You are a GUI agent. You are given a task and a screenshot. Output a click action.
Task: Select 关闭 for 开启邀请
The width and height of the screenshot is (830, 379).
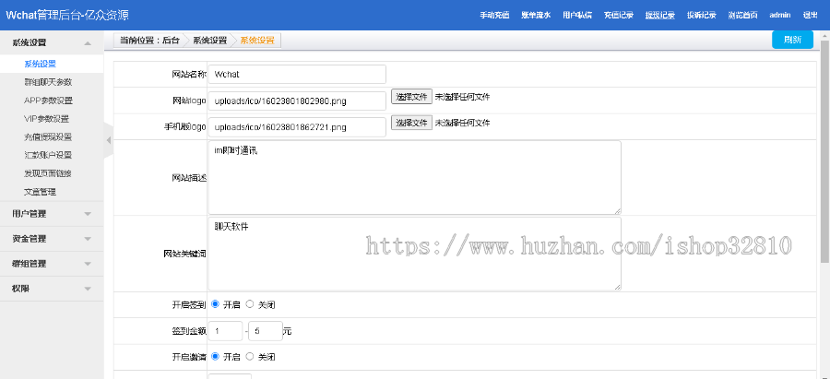point(250,357)
